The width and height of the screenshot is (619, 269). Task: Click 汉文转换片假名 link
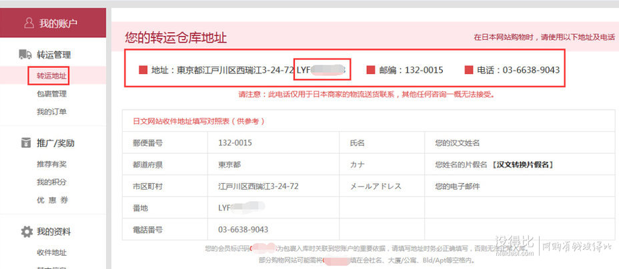tap(523, 165)
